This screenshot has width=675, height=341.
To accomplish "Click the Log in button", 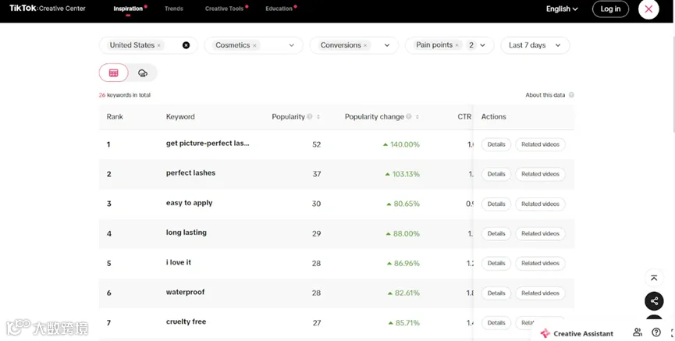I will [x=610, y=9].
